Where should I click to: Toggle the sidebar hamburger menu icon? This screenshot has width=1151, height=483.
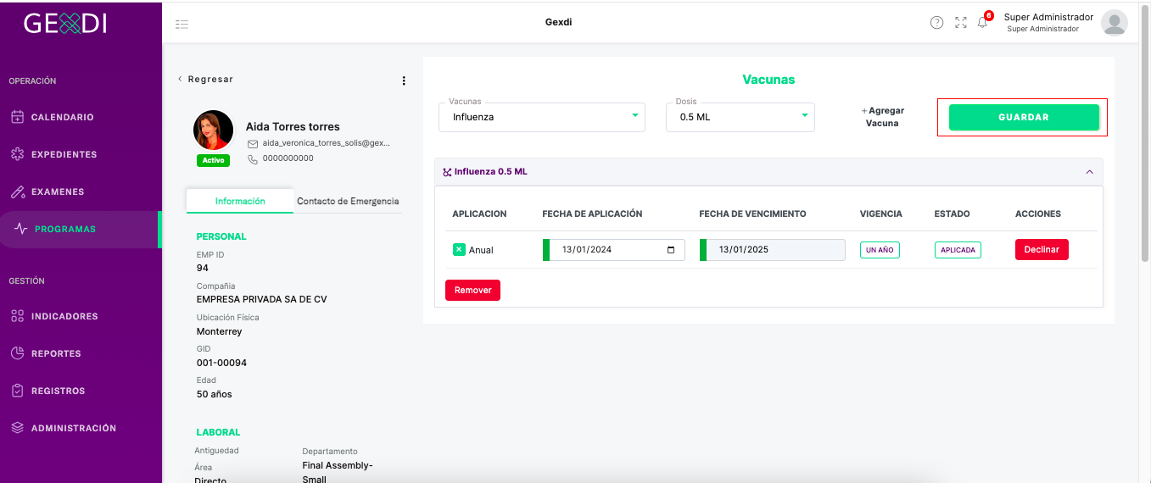(x=182, y=24)
